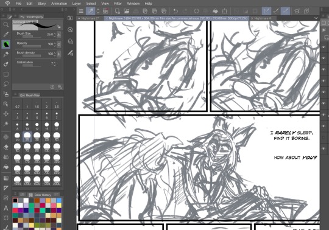The height and width of the screenshot is (230, 329).
Task: Switch to the Nightmare 4 tab
Action: (262, 18)
